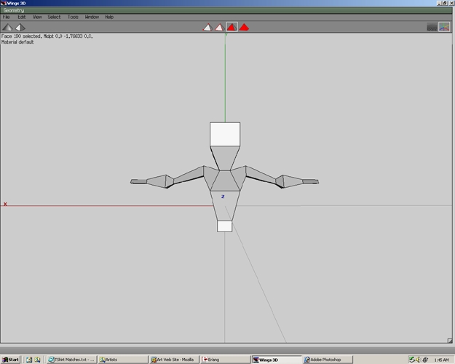Click the Wings 3D taskbar button
455x364 pixels.
pyautogui.click(x=277, y=360)
